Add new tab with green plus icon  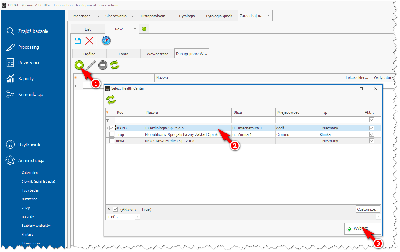click(144, 29)
